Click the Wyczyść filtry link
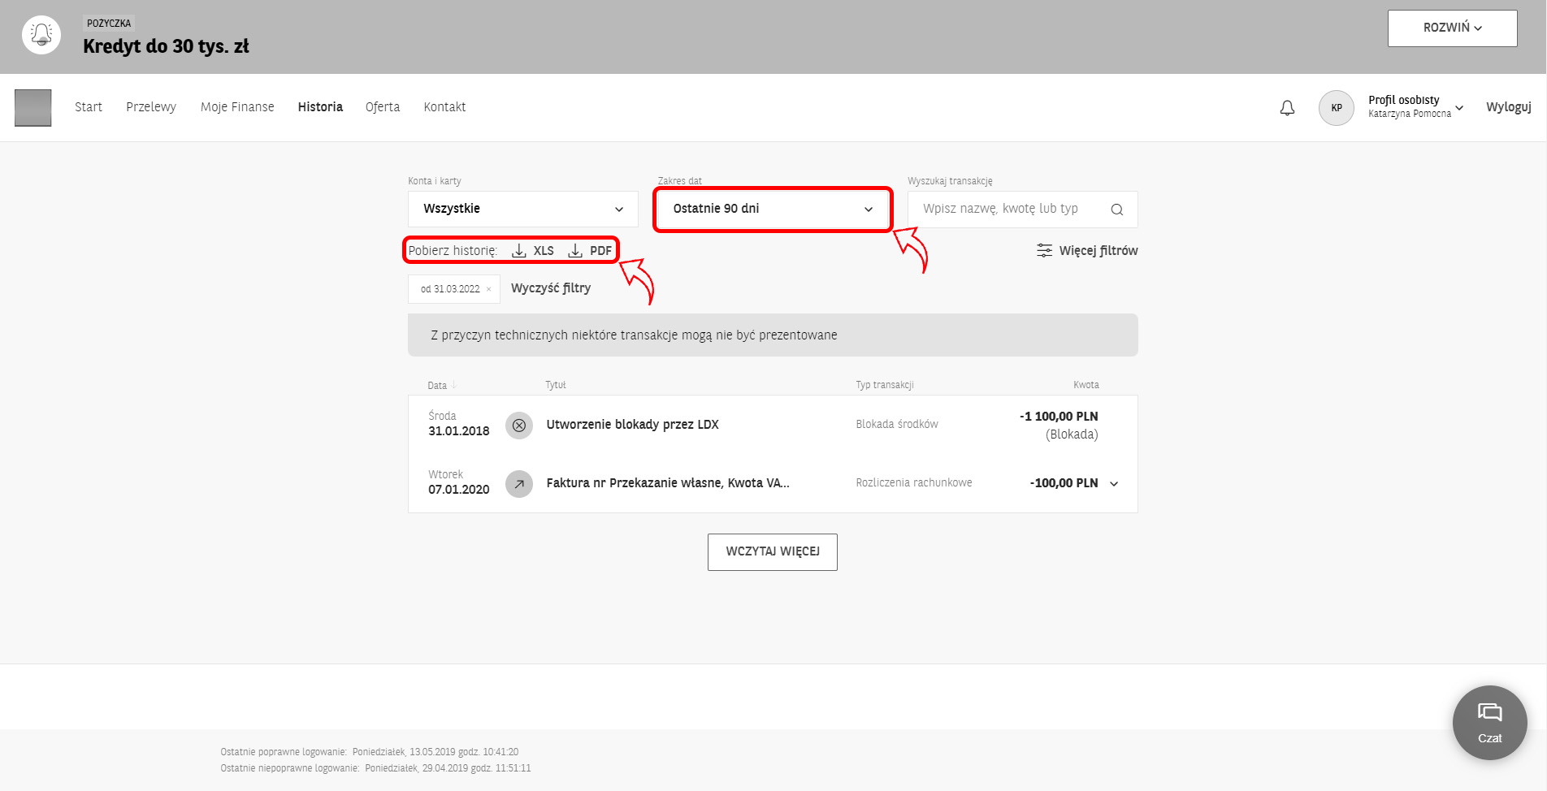1547x791 pixels. point(551,288)
